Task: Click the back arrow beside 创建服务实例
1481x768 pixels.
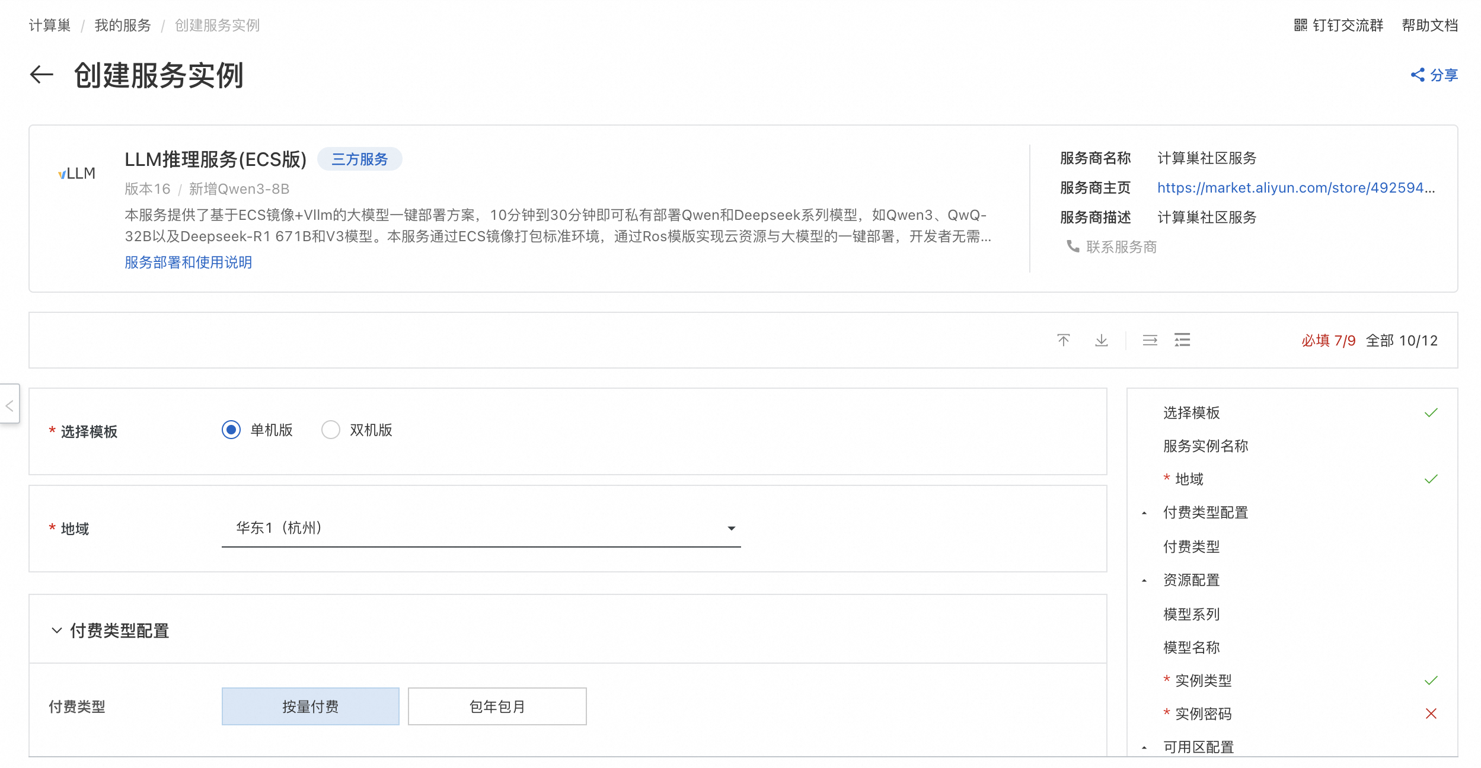Action: (x=42, y=75)
